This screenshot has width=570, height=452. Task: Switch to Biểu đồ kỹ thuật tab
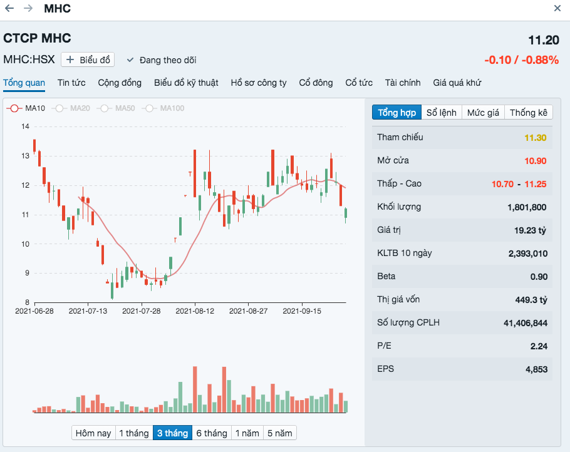click(x=186, y=83)
